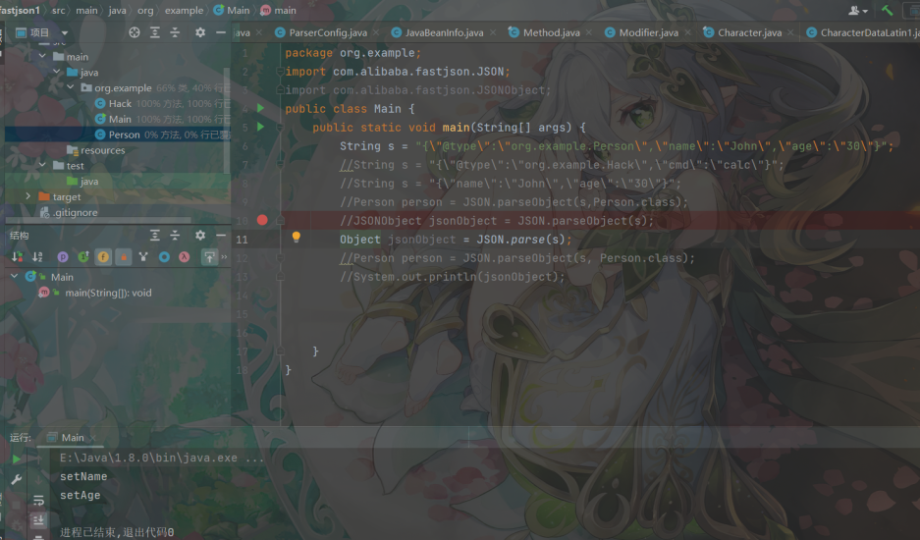Open project panel settings gear
920x540 pixels.
200,32
